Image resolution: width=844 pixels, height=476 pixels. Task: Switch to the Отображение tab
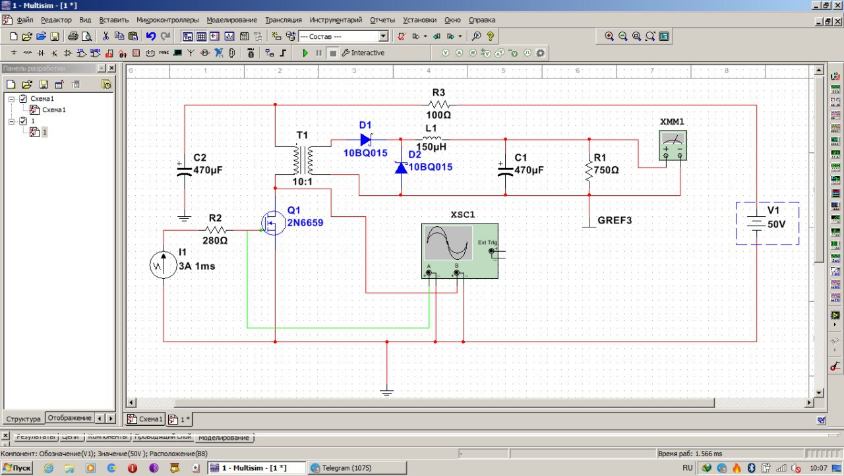[69, 418]
